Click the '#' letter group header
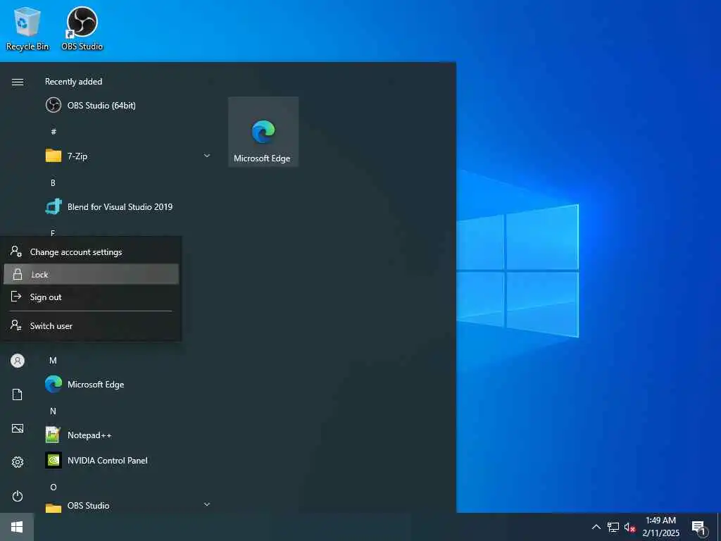The width and height of the screenshot is (721, 541). point(54,132)
